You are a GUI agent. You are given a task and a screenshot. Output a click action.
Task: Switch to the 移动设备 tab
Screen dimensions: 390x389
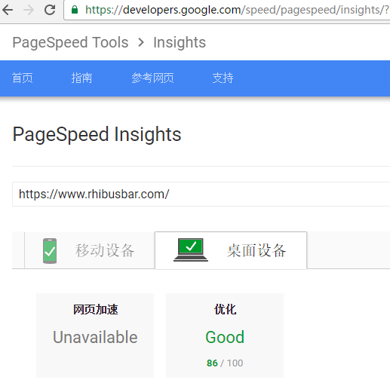pyautogui.click(x=90, y=250)
